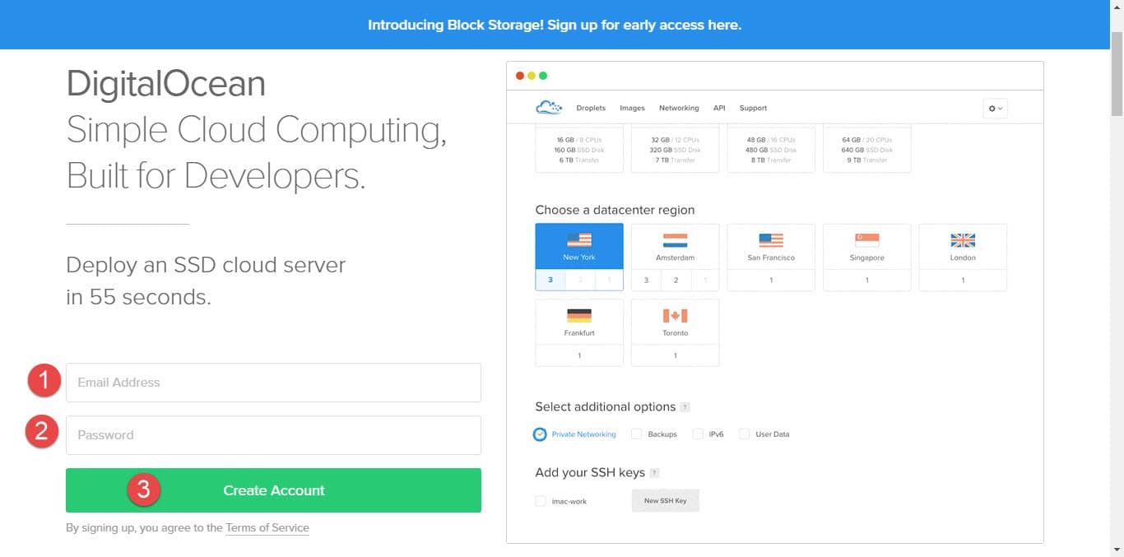Select the San Francisco flag region
1124x557 pixels.
771,240
